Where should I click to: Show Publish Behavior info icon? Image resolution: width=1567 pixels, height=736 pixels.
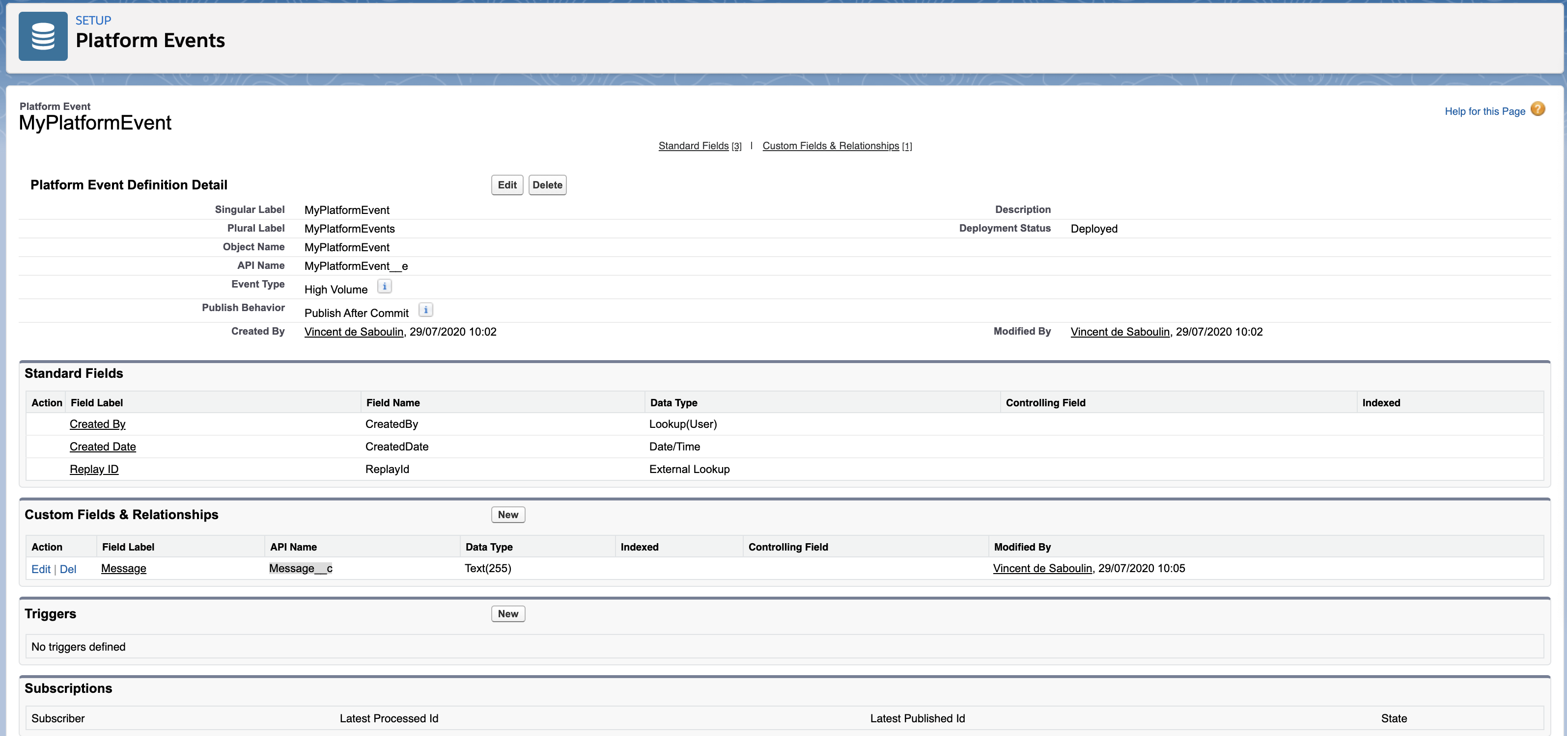[426, 310]
